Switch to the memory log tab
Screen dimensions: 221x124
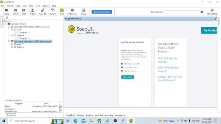[120, 115]
